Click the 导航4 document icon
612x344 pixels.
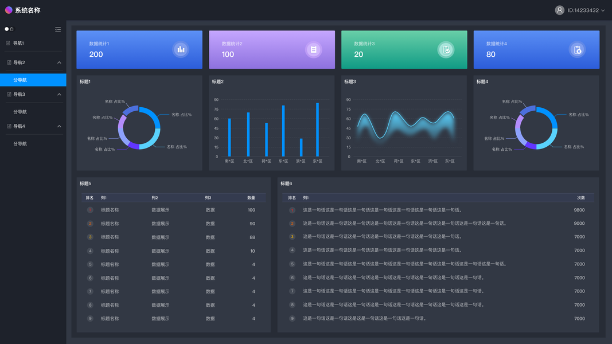click(9, 126)
